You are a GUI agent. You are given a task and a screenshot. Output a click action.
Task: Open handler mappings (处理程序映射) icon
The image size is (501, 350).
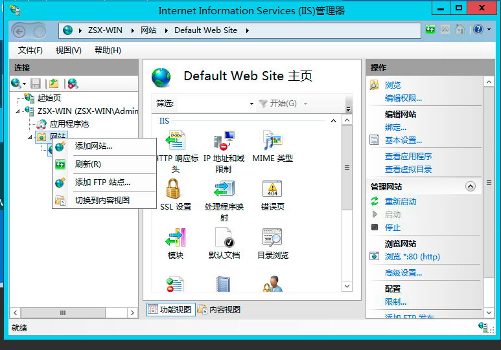click(x=224, y=188)
